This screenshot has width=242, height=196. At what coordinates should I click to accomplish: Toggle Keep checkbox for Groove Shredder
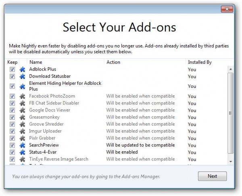tap(12, 124)
